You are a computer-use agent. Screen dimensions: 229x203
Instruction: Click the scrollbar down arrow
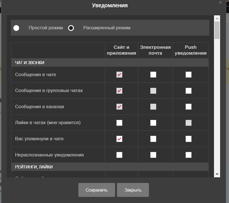(x=217, y=174)
